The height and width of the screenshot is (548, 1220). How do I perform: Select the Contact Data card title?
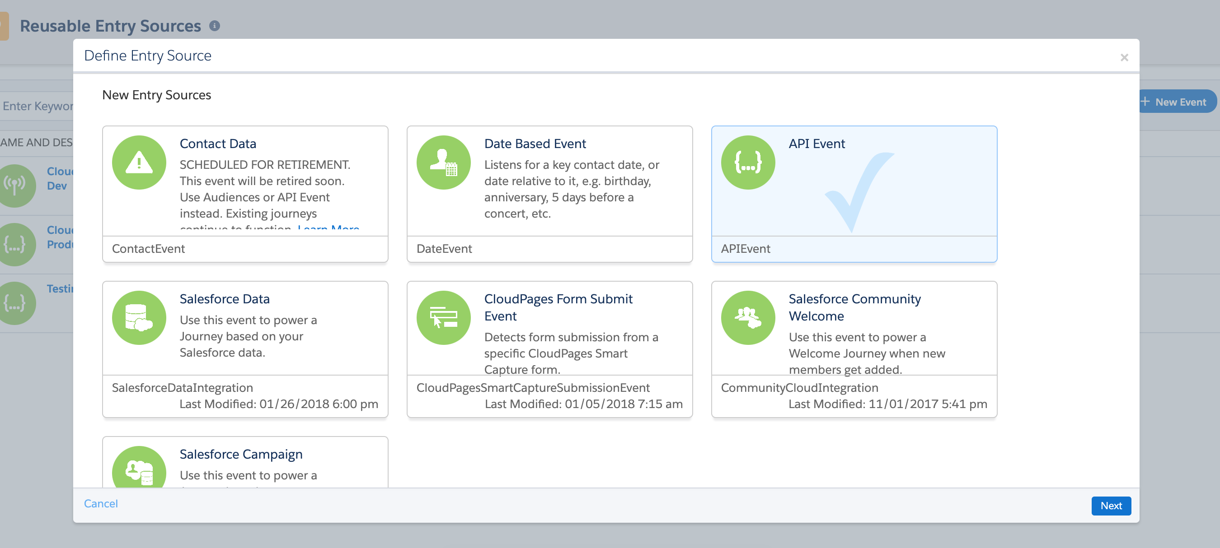218,144
